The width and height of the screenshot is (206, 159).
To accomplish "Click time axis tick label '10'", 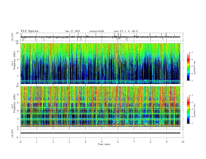I will click(x=183, y=142).
